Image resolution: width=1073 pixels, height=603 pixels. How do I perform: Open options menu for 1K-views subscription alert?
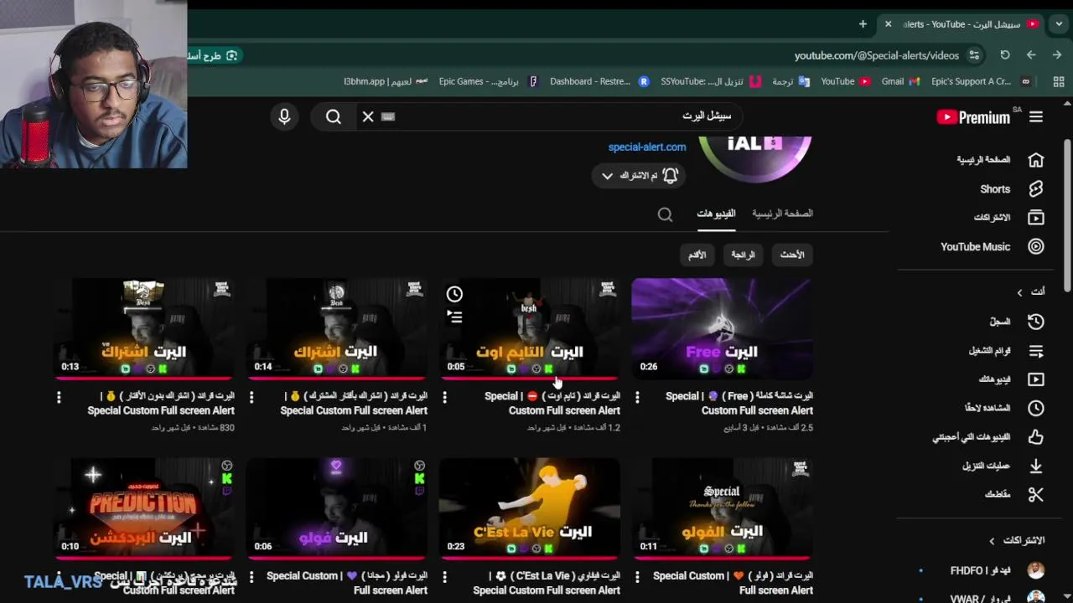tap(251, 397)
